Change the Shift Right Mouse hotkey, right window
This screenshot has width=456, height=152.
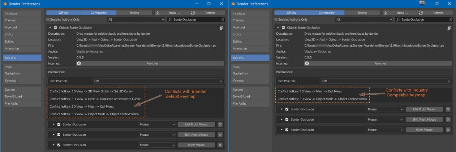pos(425,119)
